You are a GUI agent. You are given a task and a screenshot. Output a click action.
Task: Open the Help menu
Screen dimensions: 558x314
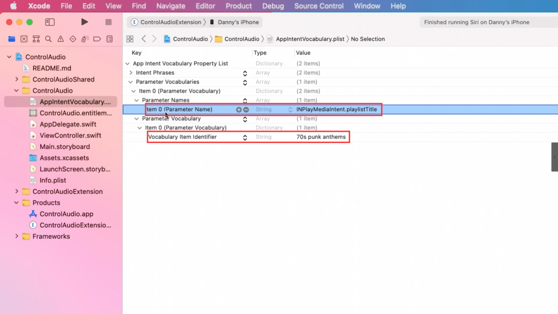click(398, 6)
